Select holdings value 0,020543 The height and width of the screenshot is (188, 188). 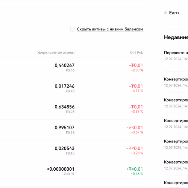click(x=65, y=149)
